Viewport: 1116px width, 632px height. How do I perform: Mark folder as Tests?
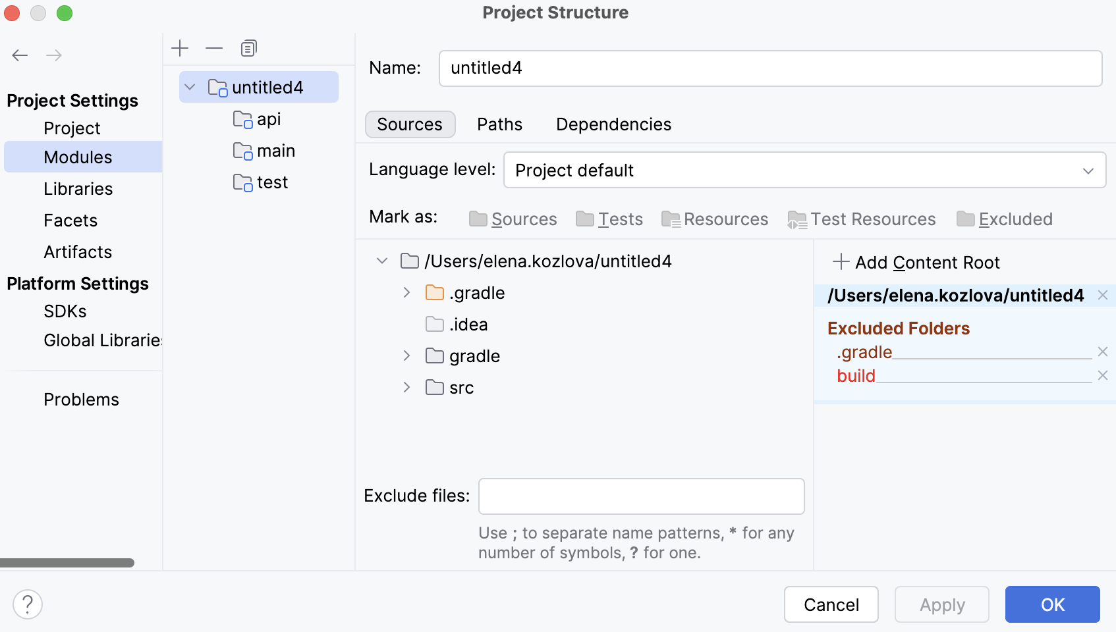point(609,219)
